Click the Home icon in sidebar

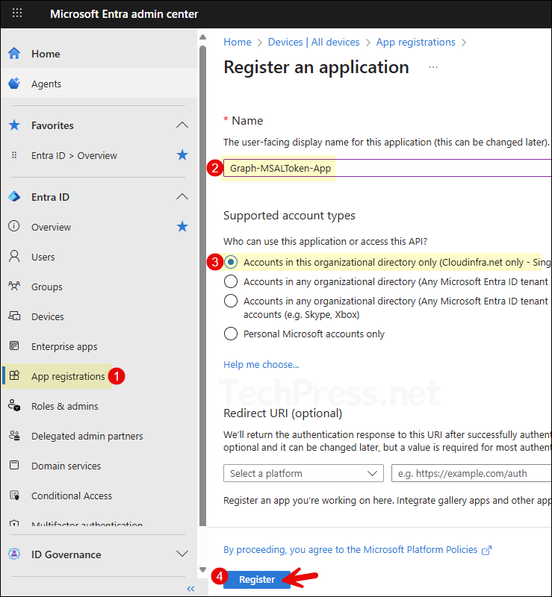pyautogui.click(x=14, y=54)
